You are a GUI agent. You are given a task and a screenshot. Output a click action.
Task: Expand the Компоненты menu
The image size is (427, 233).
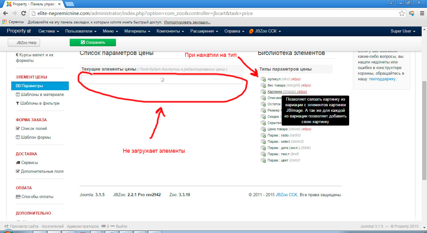click(x=170, y=31)
